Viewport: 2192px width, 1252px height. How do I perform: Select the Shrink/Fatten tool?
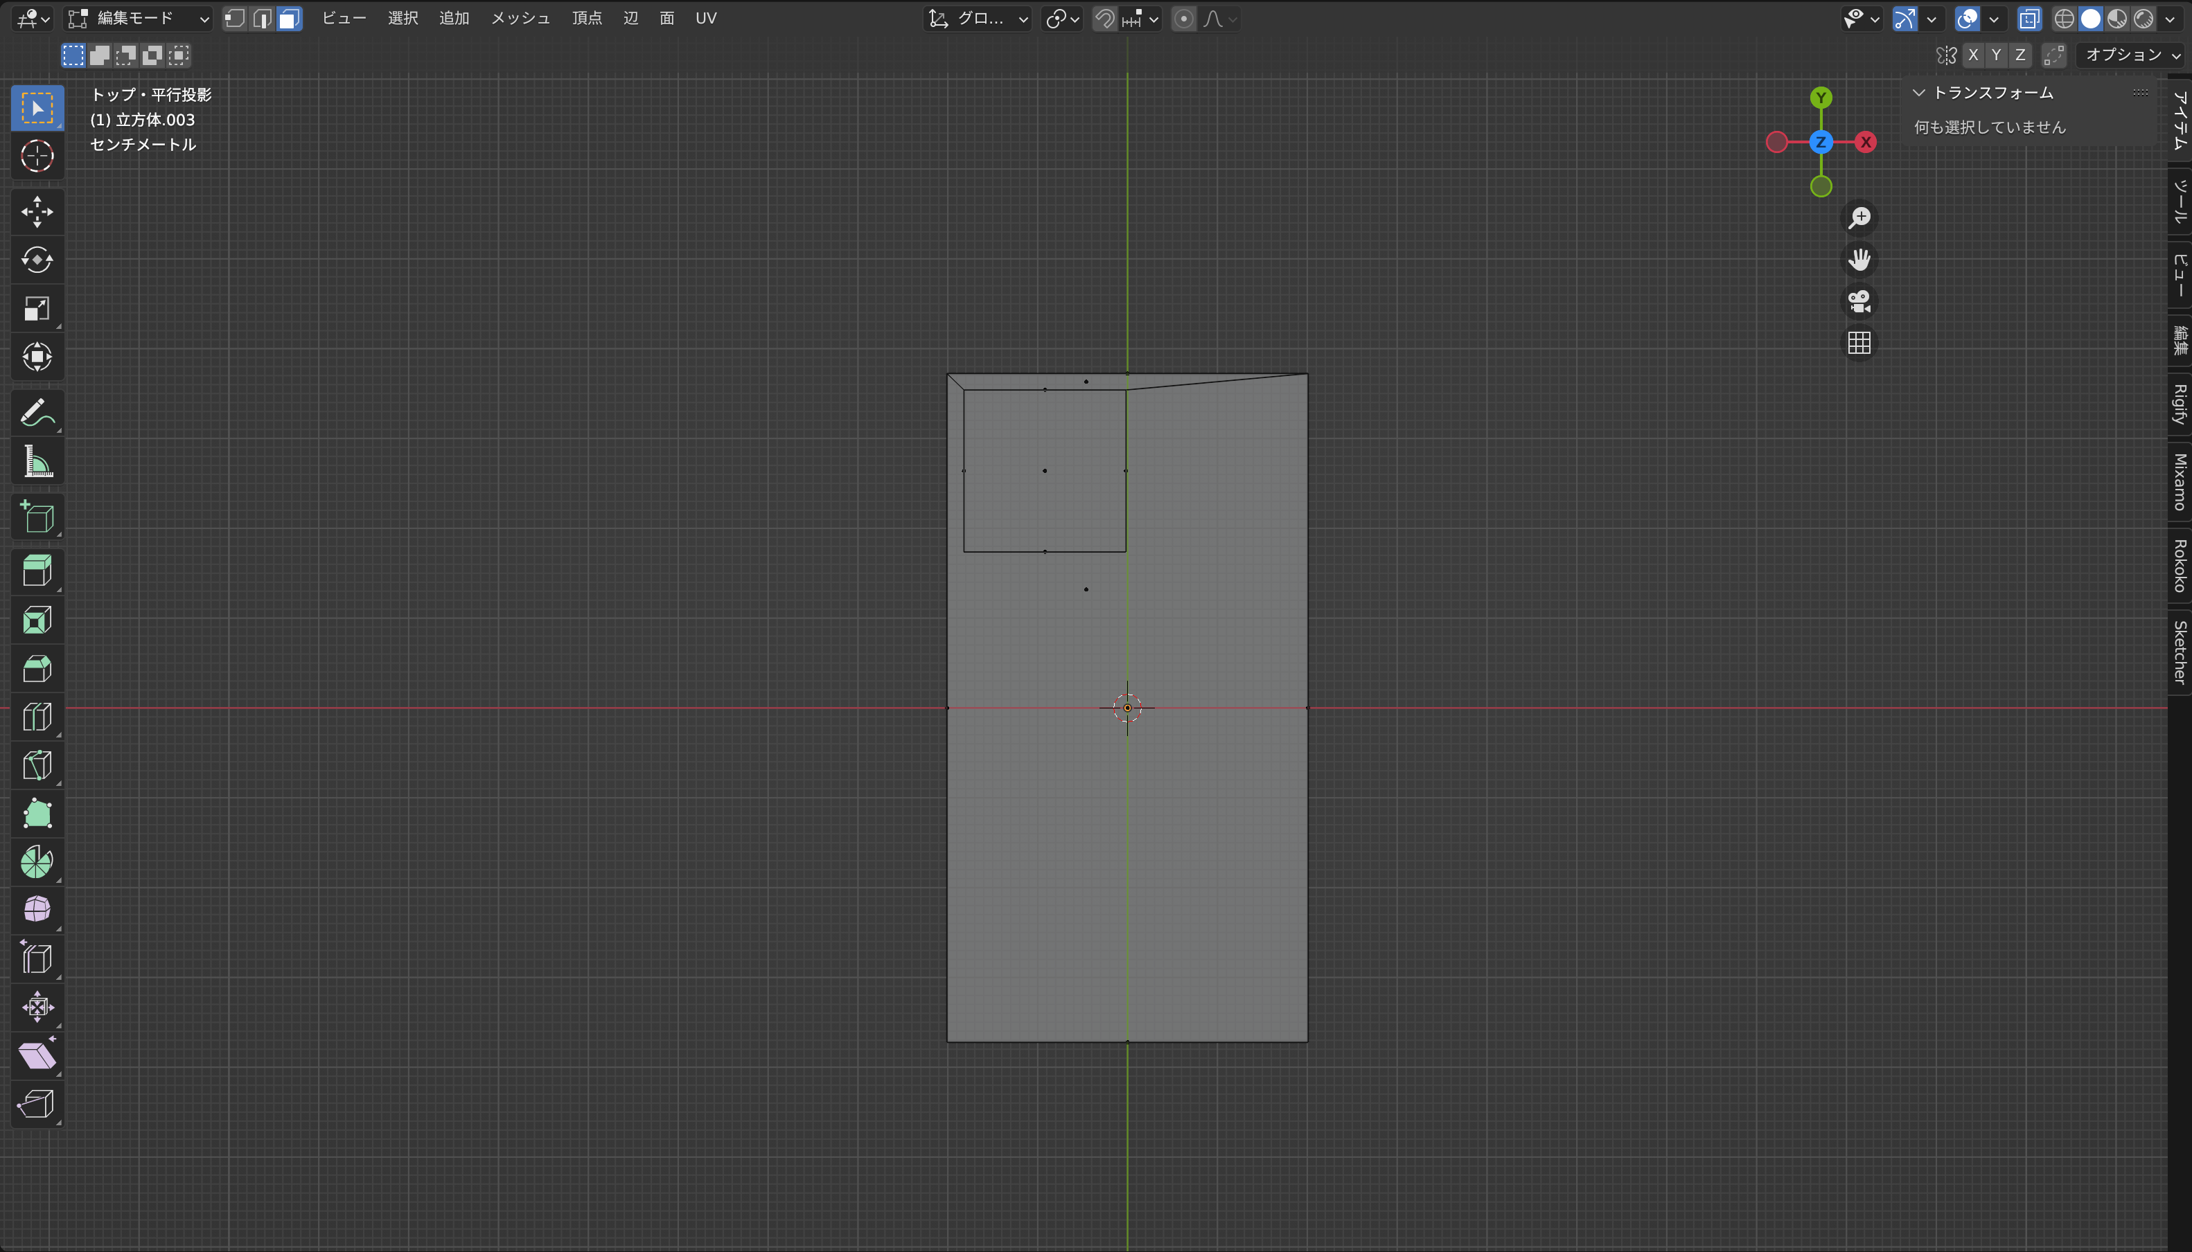37,1006
